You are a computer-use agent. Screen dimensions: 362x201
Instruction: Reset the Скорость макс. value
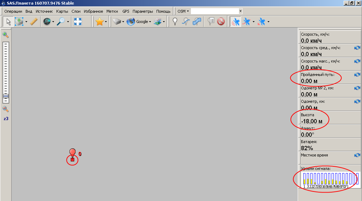(357, 61)
